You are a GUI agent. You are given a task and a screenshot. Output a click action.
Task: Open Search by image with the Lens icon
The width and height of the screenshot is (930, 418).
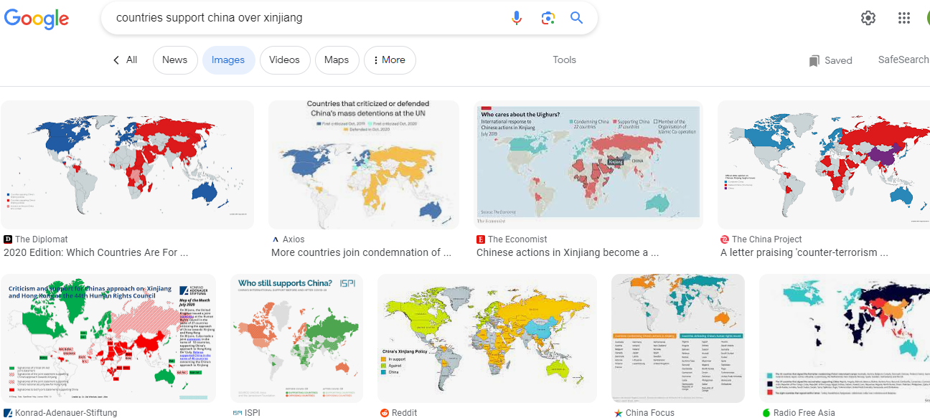pyautogui.click(x=548, y=18)
